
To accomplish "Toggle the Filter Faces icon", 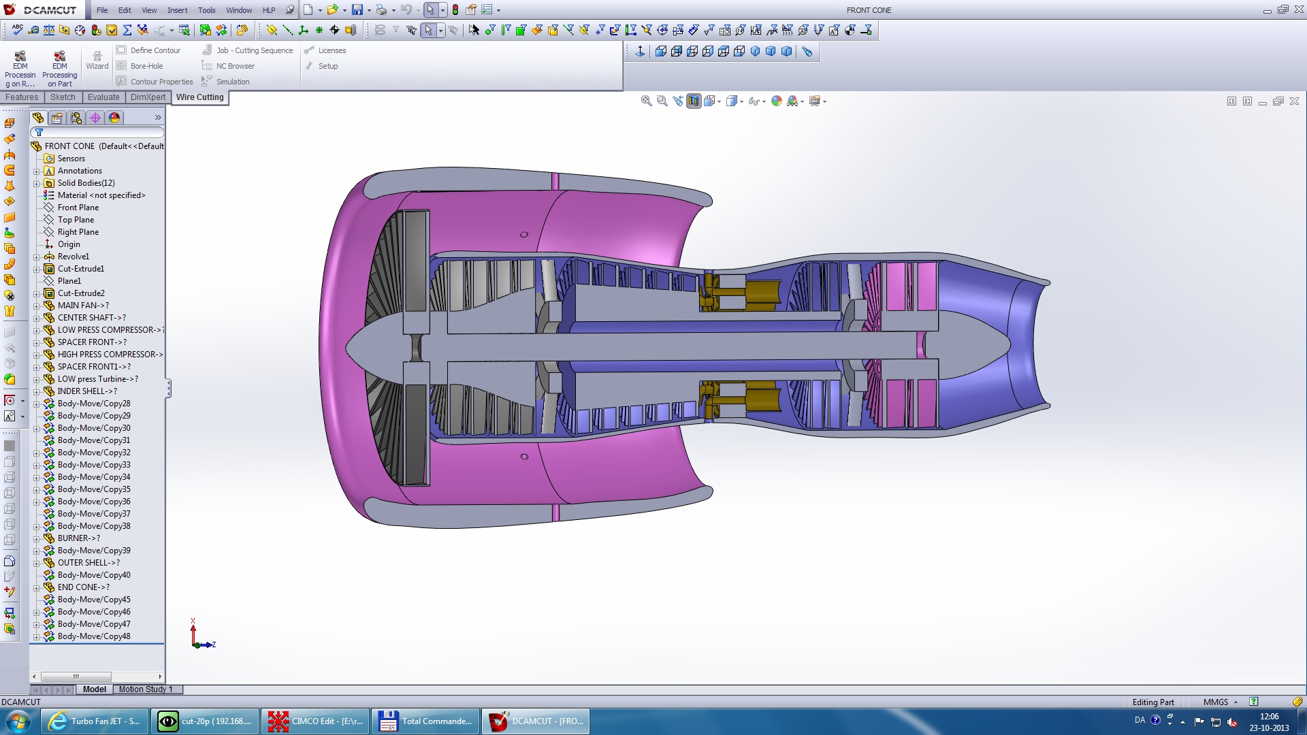I will click(x=521, y=30).
